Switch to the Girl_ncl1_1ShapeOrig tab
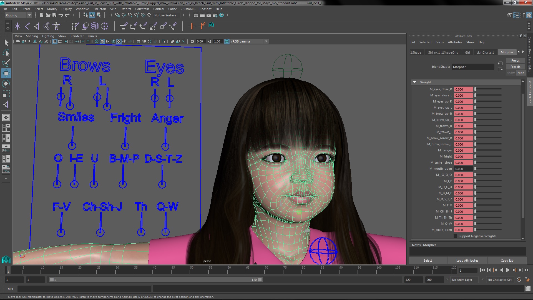 (443, 52)
